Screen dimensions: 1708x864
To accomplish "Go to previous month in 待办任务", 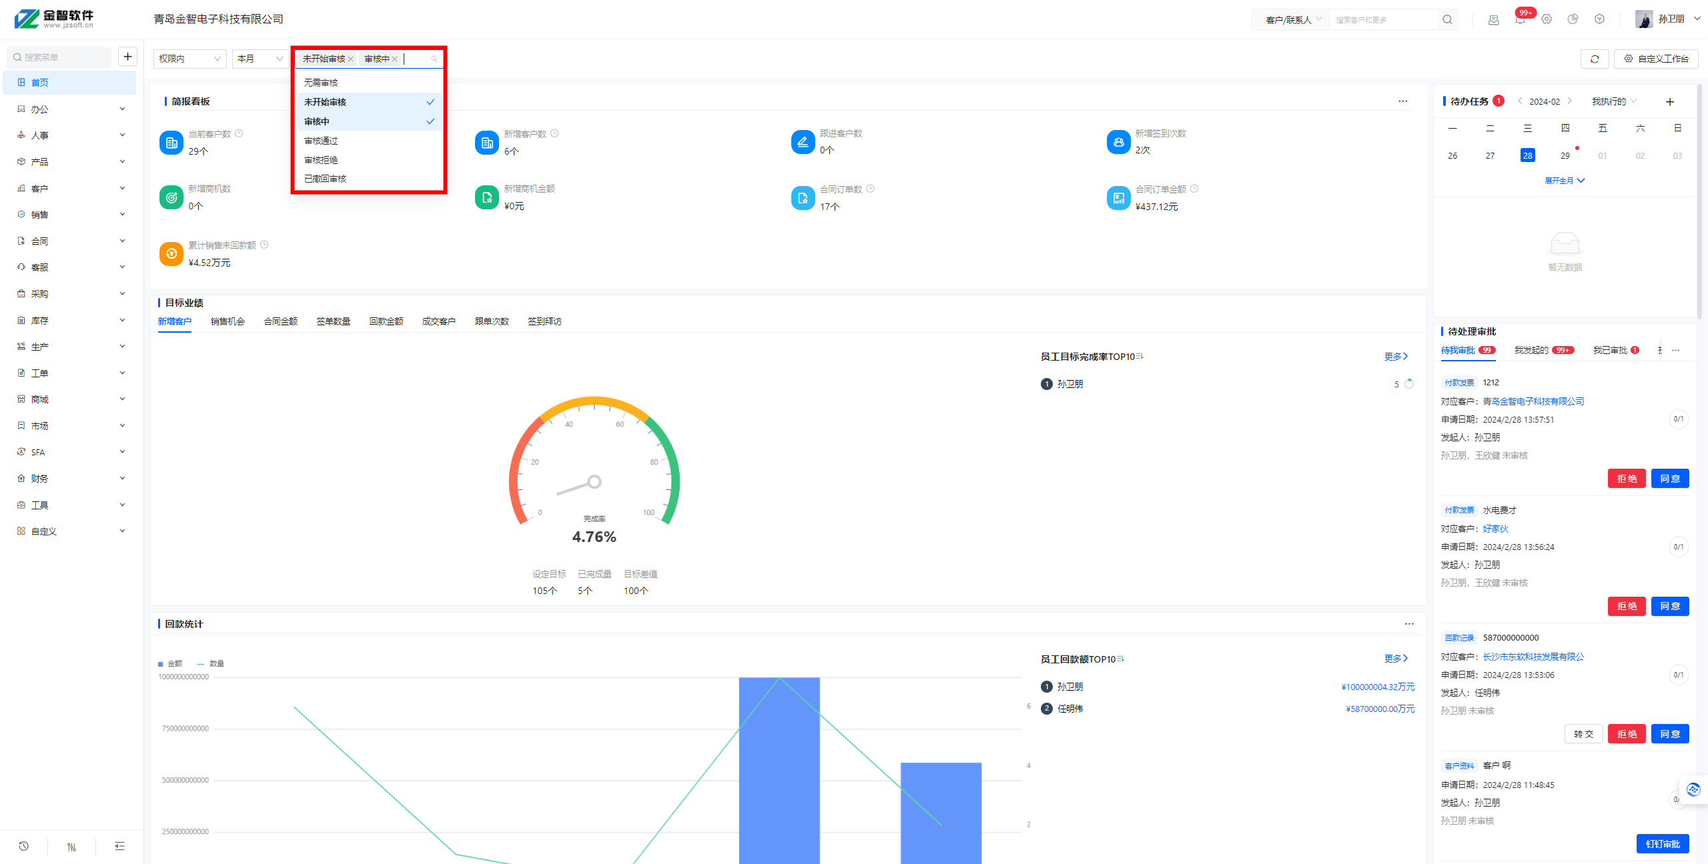I will (x=1520, y=101).
